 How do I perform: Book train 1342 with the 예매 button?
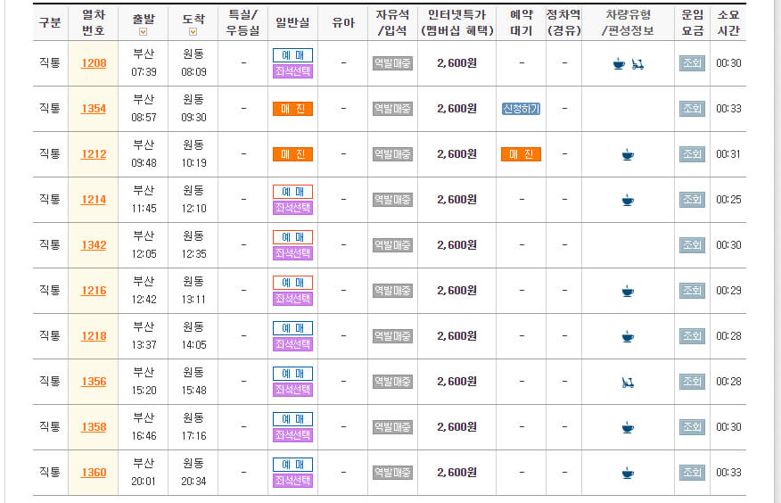coord(292,237)
